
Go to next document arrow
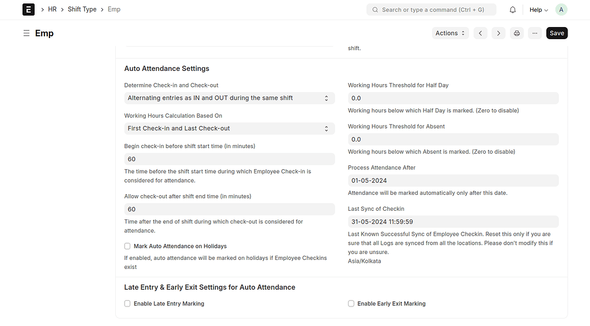point(498,33)
